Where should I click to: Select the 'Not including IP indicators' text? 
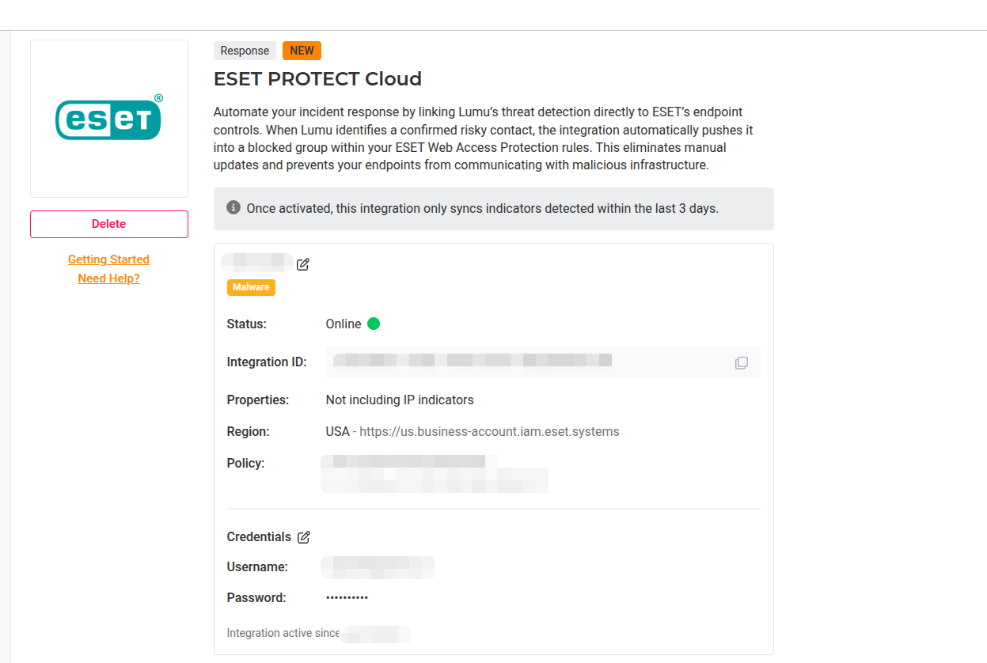[400, 400]
